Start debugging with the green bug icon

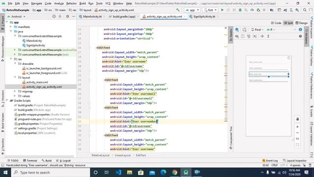click(x=240, y=10)
